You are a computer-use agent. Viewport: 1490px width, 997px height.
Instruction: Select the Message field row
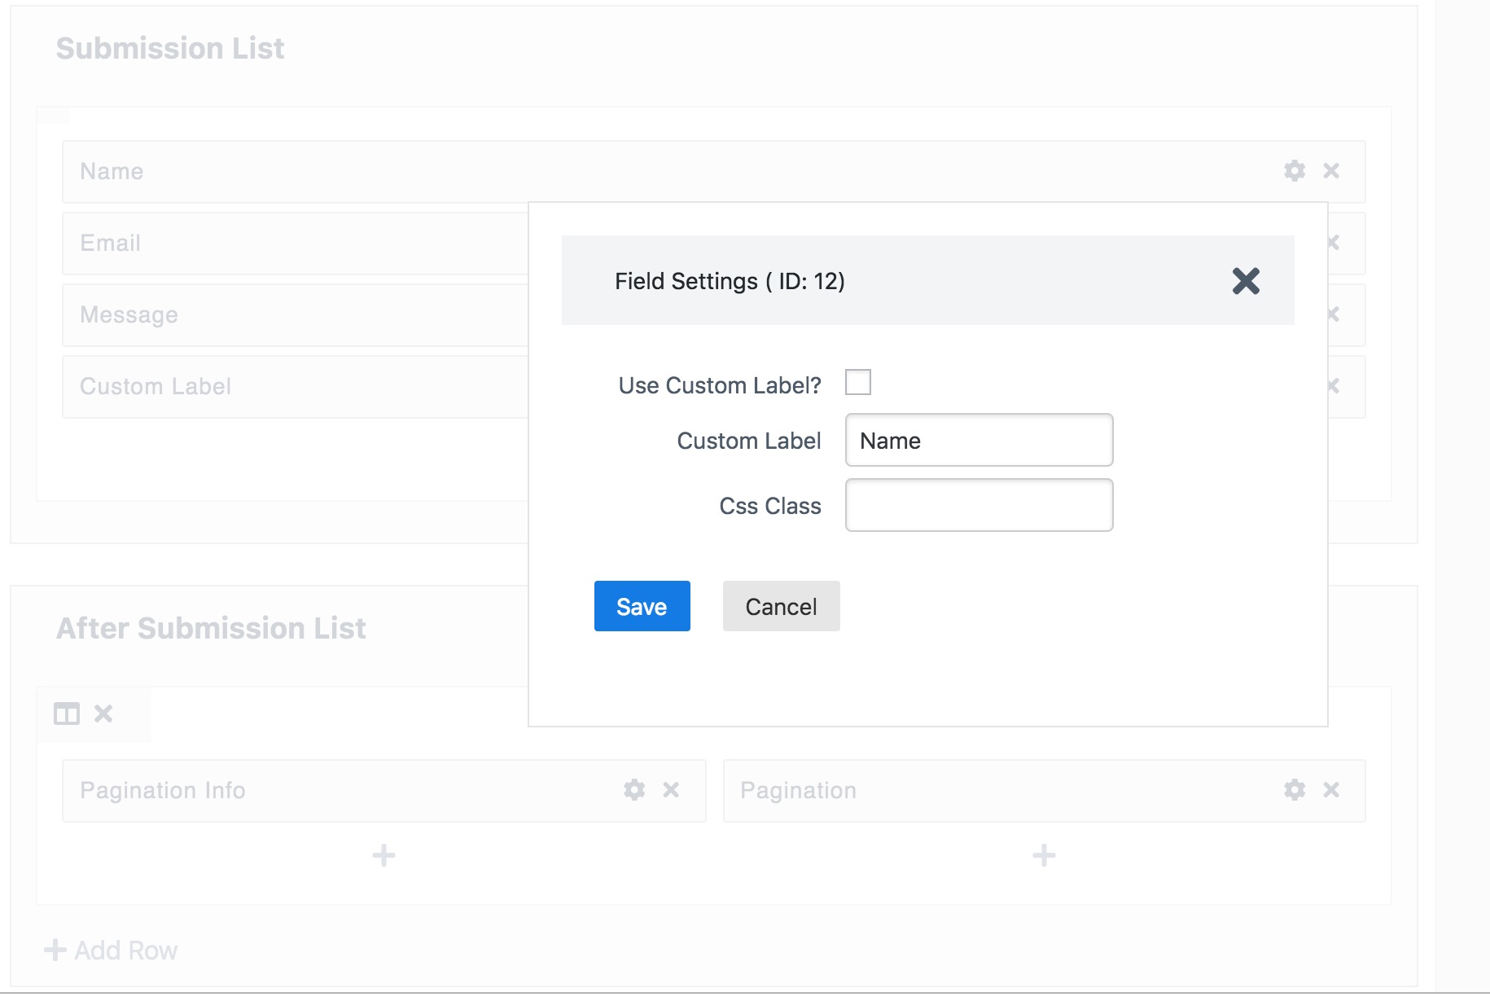(293, 315)
